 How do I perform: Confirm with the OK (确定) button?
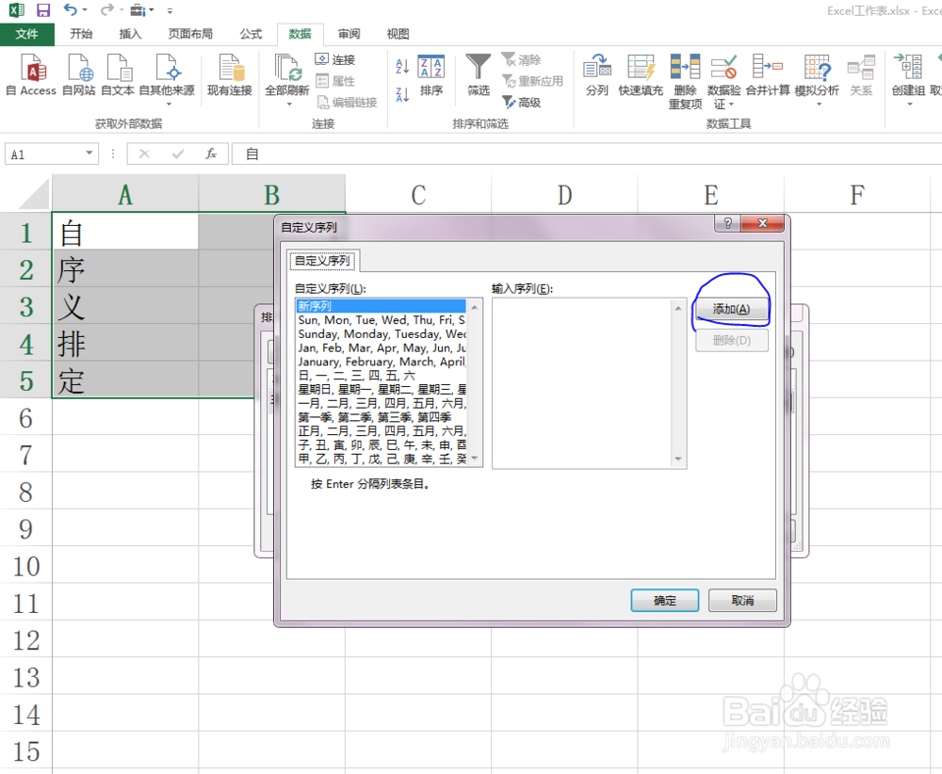point(664,601)
